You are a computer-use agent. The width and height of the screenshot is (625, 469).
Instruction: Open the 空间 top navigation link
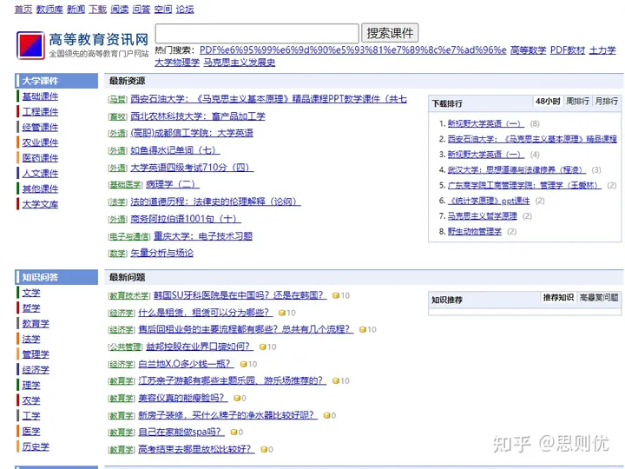[x=163, y=10]
